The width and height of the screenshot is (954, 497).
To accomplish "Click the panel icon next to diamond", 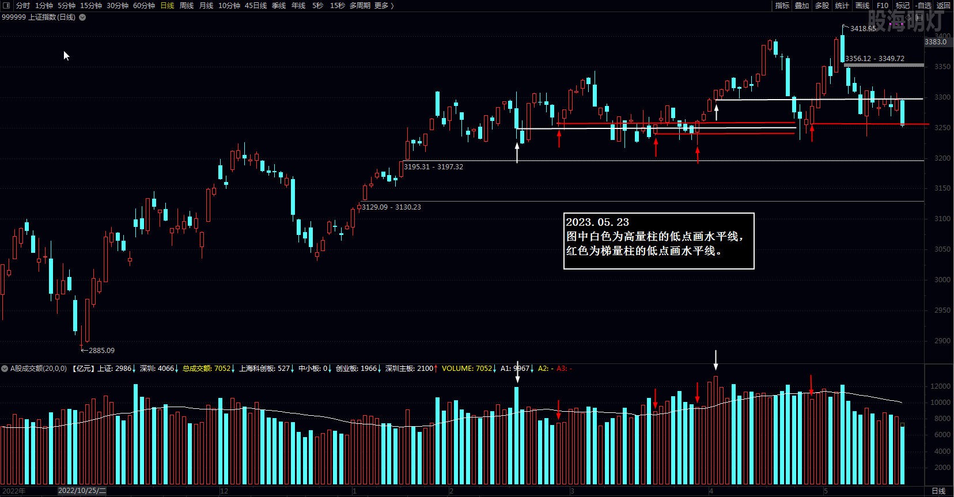I will click(x=919, y=18).
